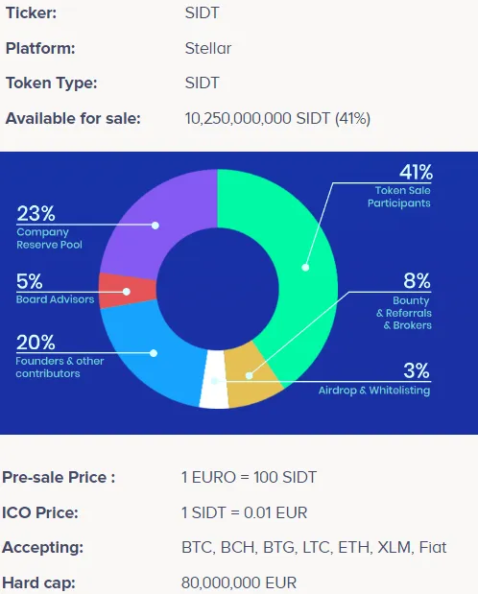The image size is (478, 594).
Task: Select the 5% Board Advisors label
Action: pos(55,289)
